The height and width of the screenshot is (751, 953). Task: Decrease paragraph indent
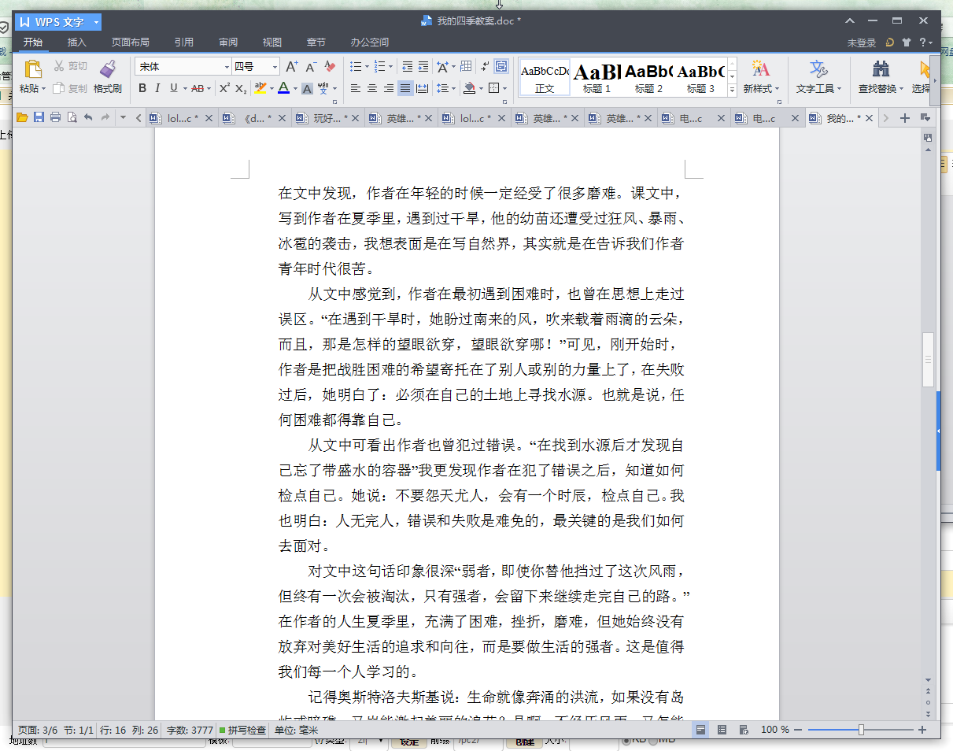tap(407, 67)
